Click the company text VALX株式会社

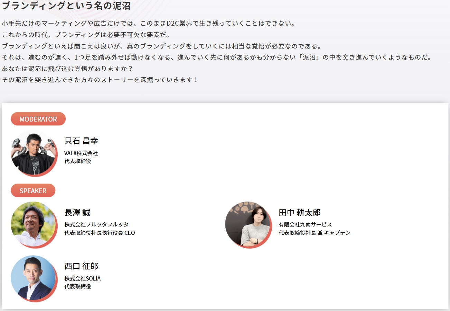point(81,153)
